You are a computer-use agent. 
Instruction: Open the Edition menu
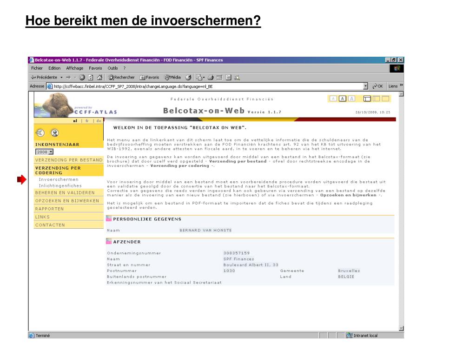point(54,68)
